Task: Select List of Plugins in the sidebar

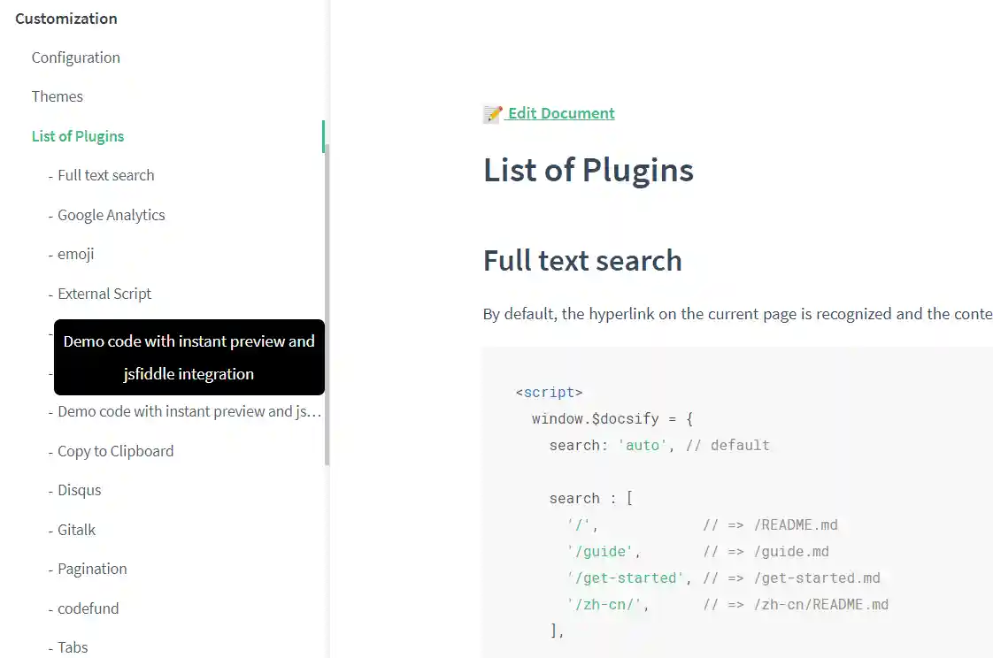Action: 78,136
